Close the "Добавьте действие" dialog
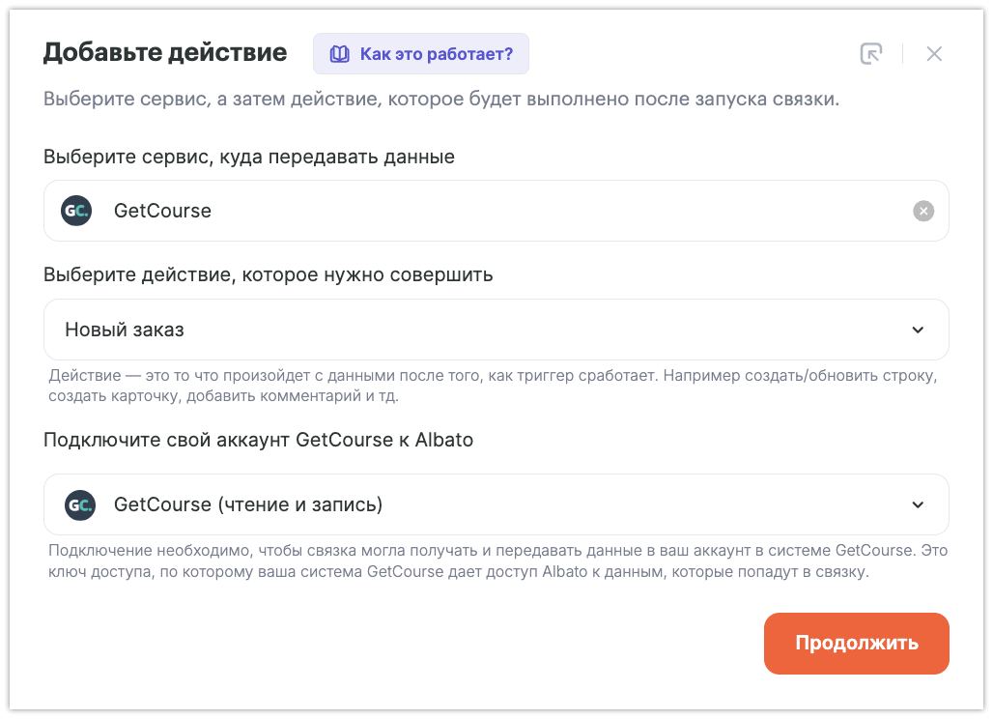 [934, 54]
